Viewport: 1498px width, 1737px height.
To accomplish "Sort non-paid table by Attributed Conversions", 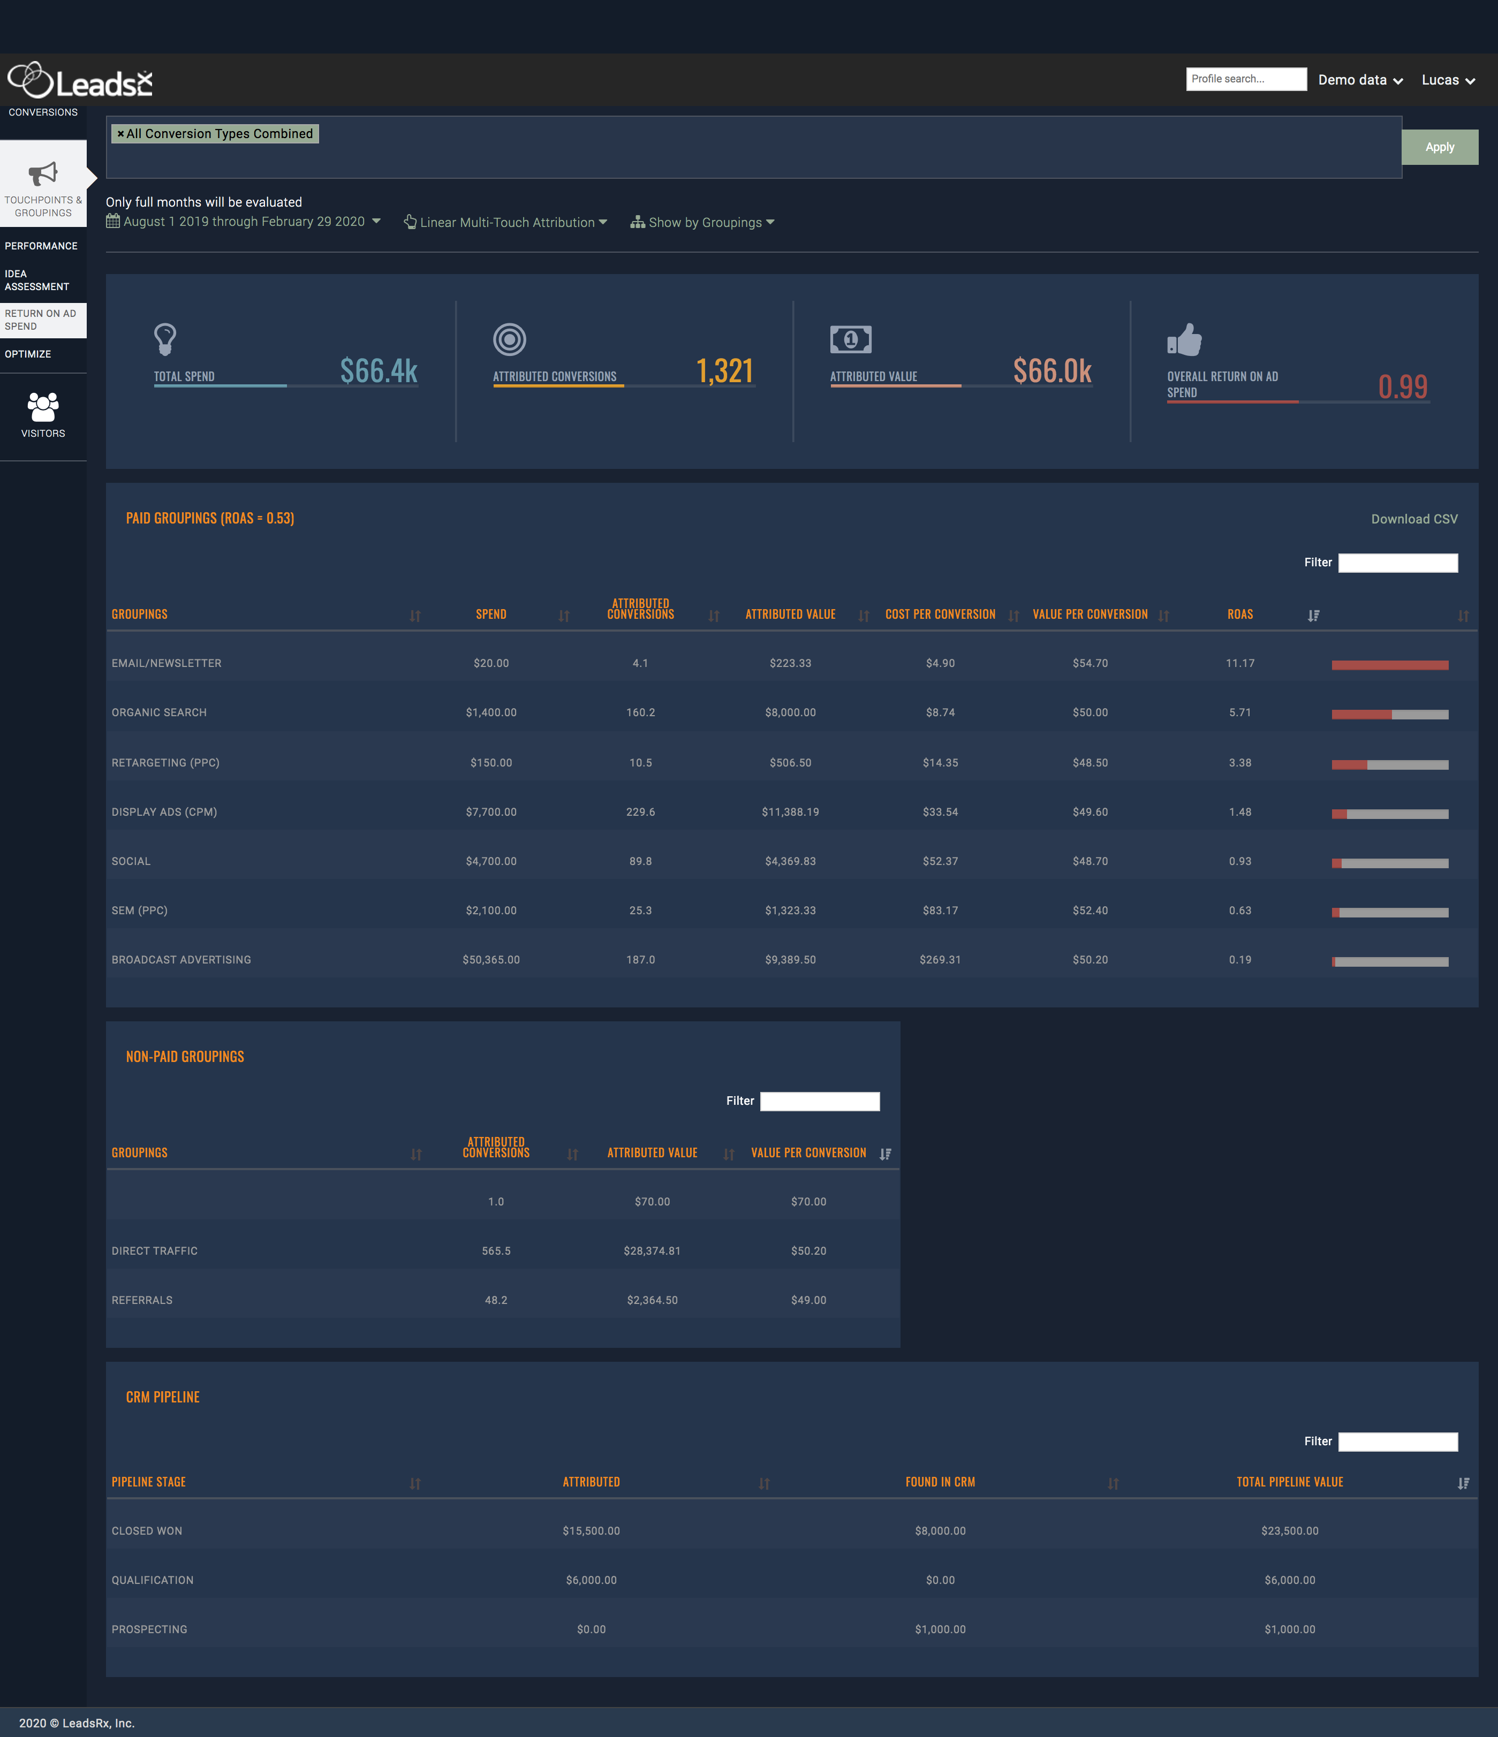I will click(x=572, y=1155).
